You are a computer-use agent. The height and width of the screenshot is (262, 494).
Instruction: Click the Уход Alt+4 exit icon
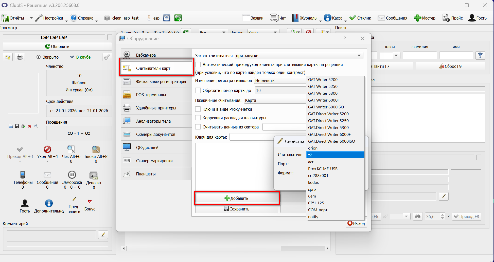click(x=47, y=149)
